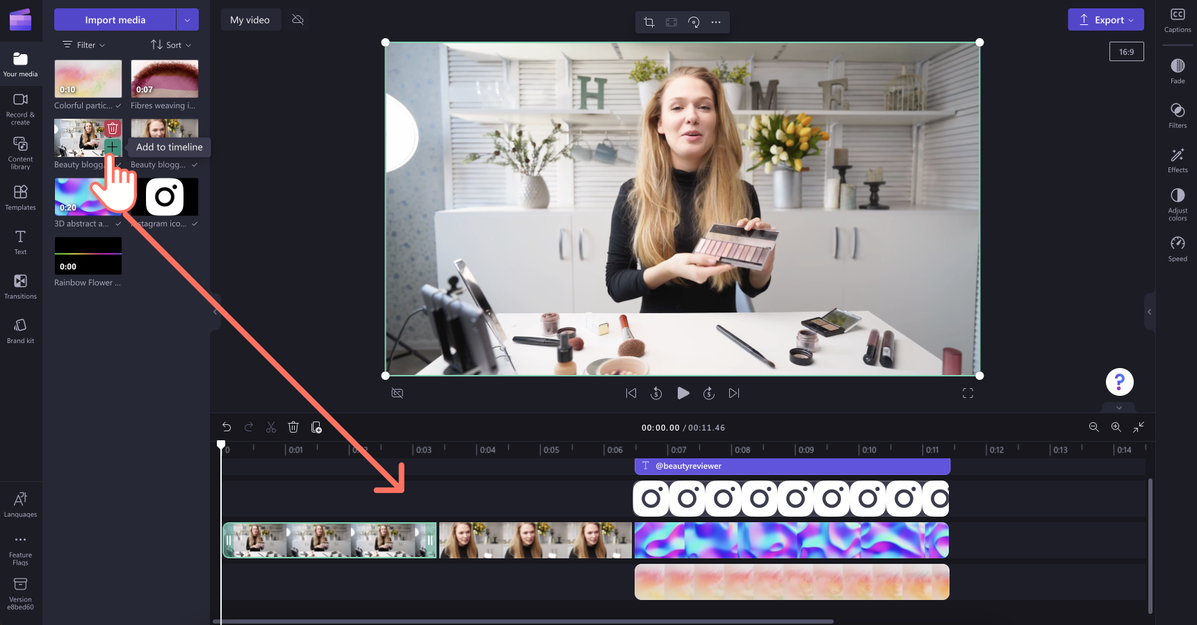This screenshot has height=625, width=1197.
Task: Expand the Import media dropdown arrow
Action: pyautogui.click(x=187, y=19)
